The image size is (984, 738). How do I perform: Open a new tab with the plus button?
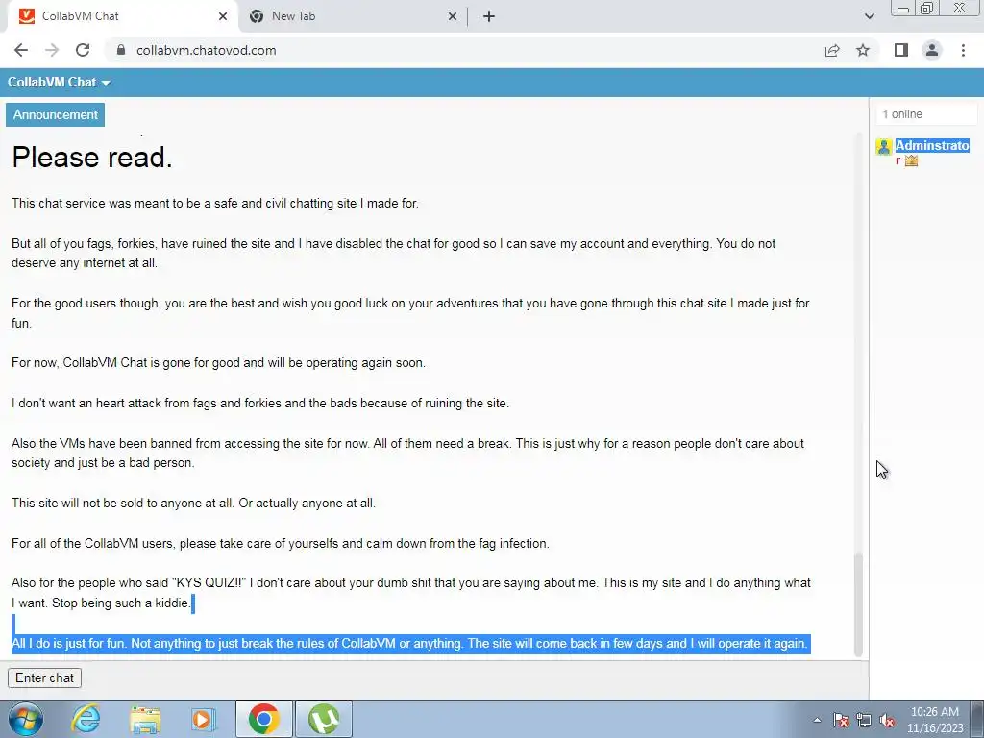(x=489, y=16)
